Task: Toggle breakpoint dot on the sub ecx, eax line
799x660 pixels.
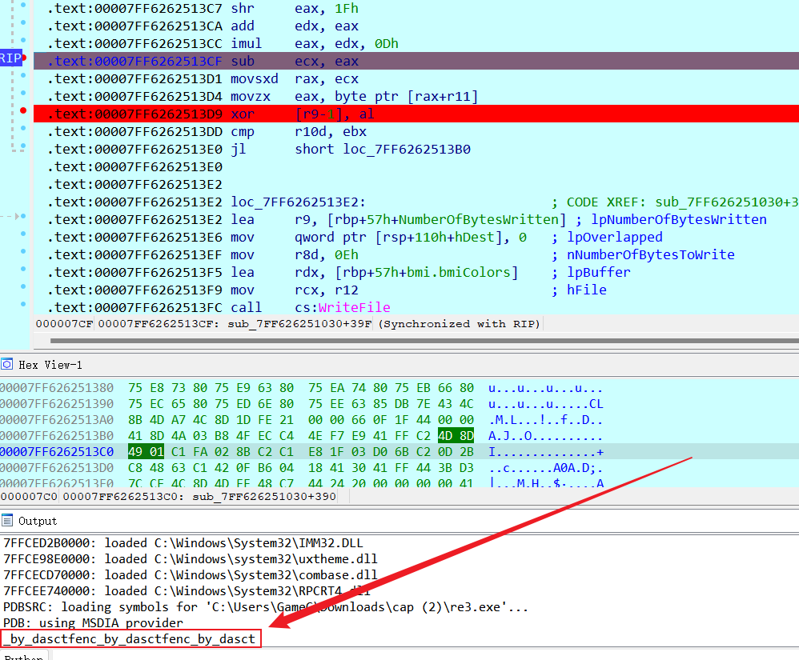Action: (x=24, y=58)
